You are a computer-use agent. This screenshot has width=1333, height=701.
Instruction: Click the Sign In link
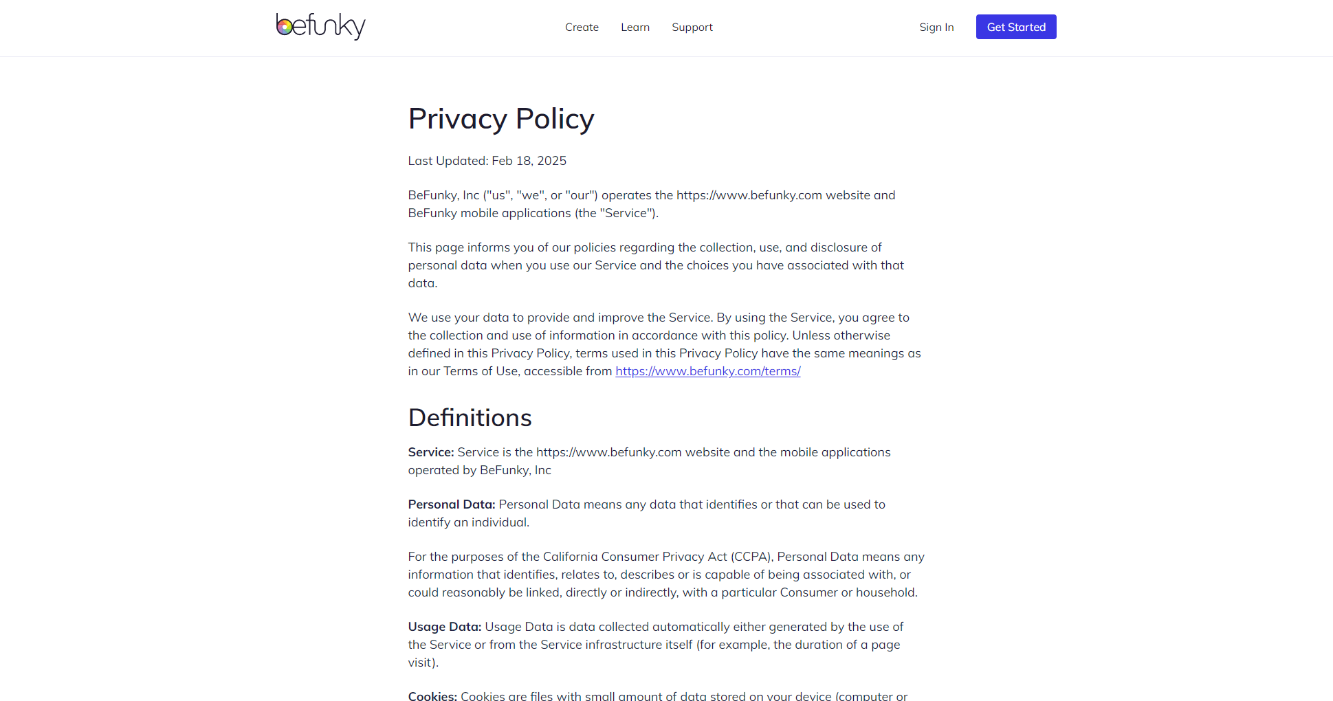(x=936, y=27)
